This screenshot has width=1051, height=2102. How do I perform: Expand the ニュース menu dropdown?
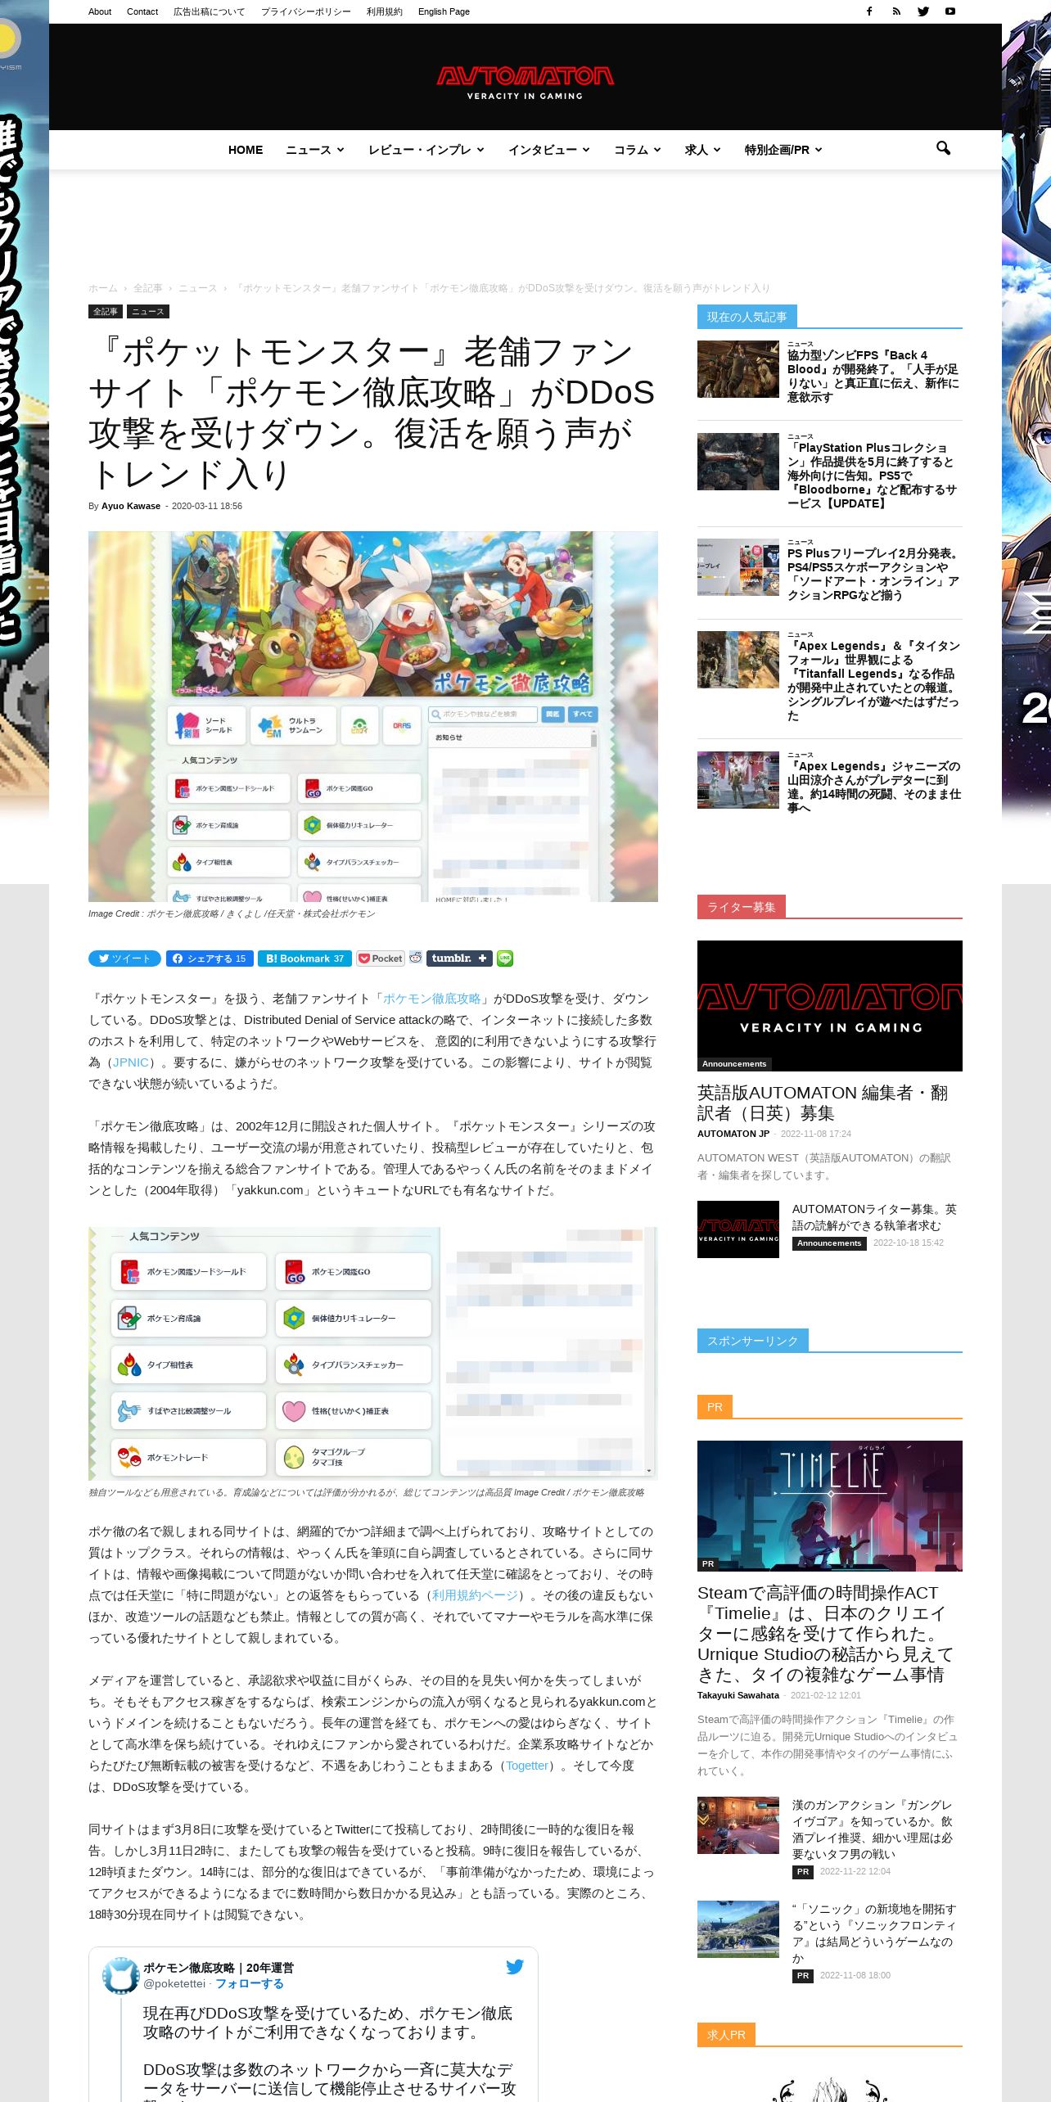[x=315, y=150]
